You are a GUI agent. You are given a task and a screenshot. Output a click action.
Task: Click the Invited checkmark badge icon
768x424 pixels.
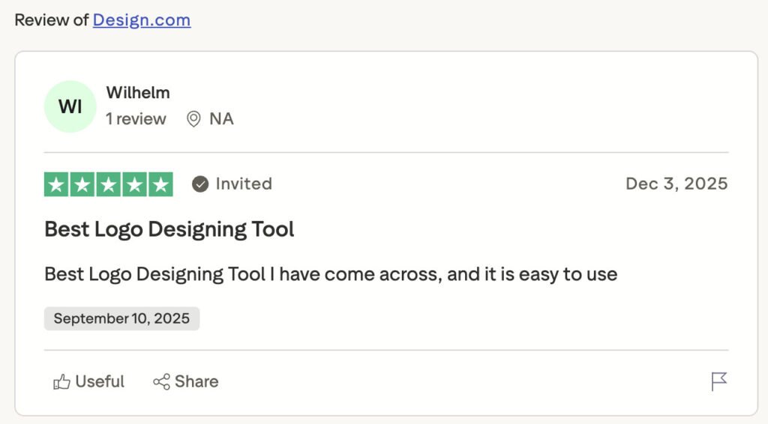[x=199, y=184]
